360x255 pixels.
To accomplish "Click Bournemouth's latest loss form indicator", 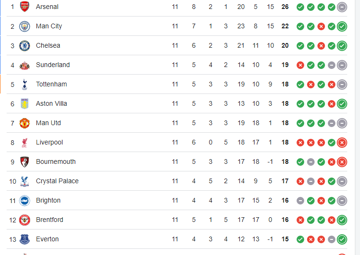I will point(342,162).
